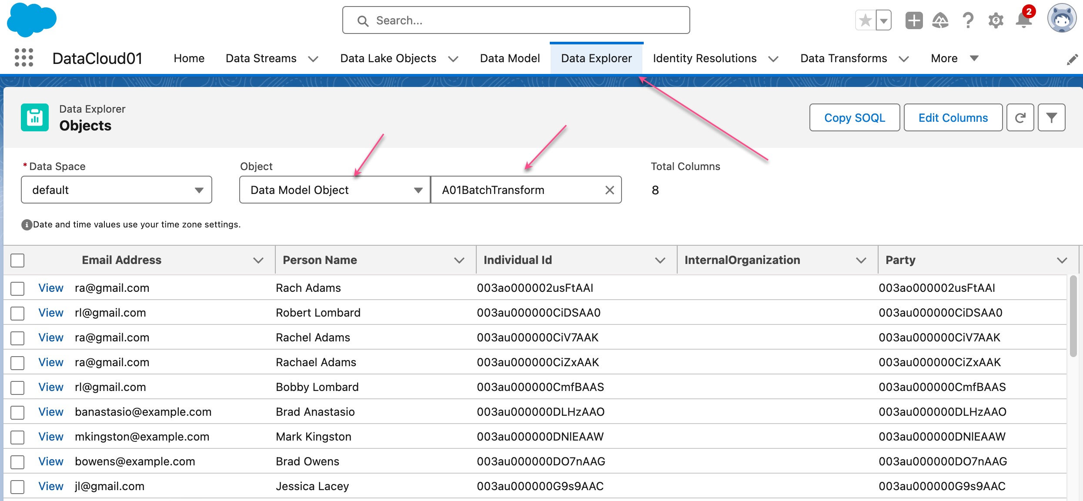1083x501 pixels.
Task: Open View link for Rach Adams
Action: [x=51, y=288]
